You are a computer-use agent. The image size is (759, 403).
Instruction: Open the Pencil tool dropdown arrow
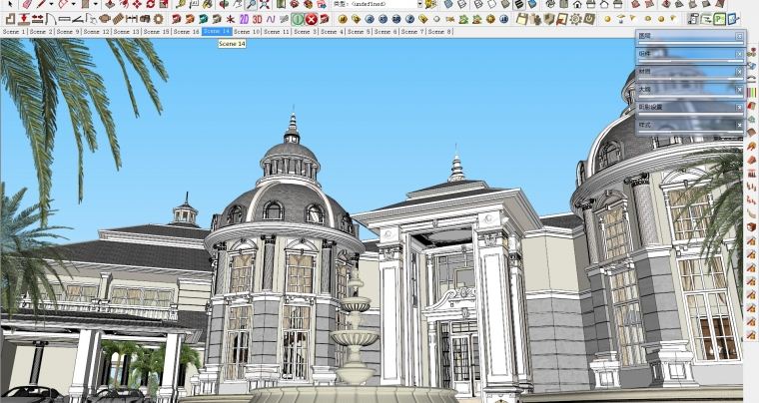point(49,5)
